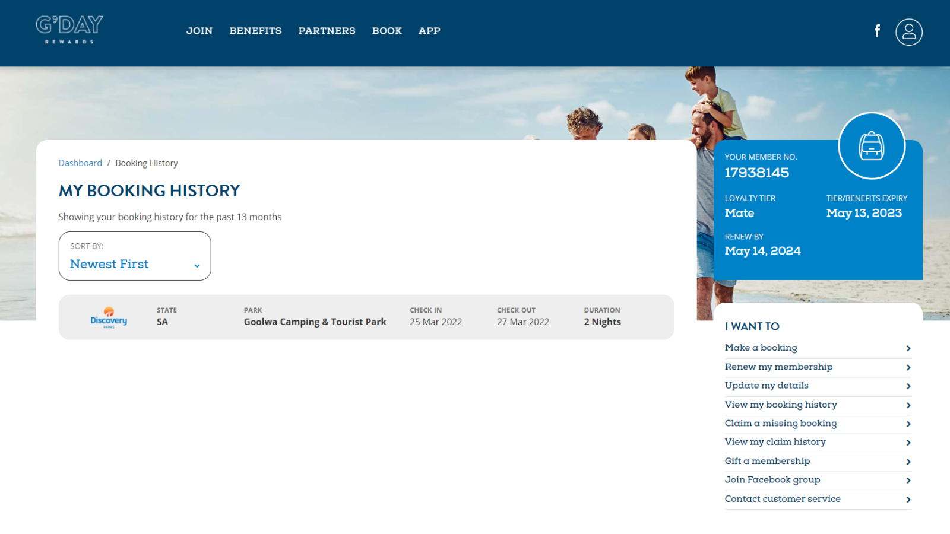Image resolution: width=950 pixels, height=534 pixels.
Task: Click the arrow next to Contact customer service
Action: (x=908, y=500)
